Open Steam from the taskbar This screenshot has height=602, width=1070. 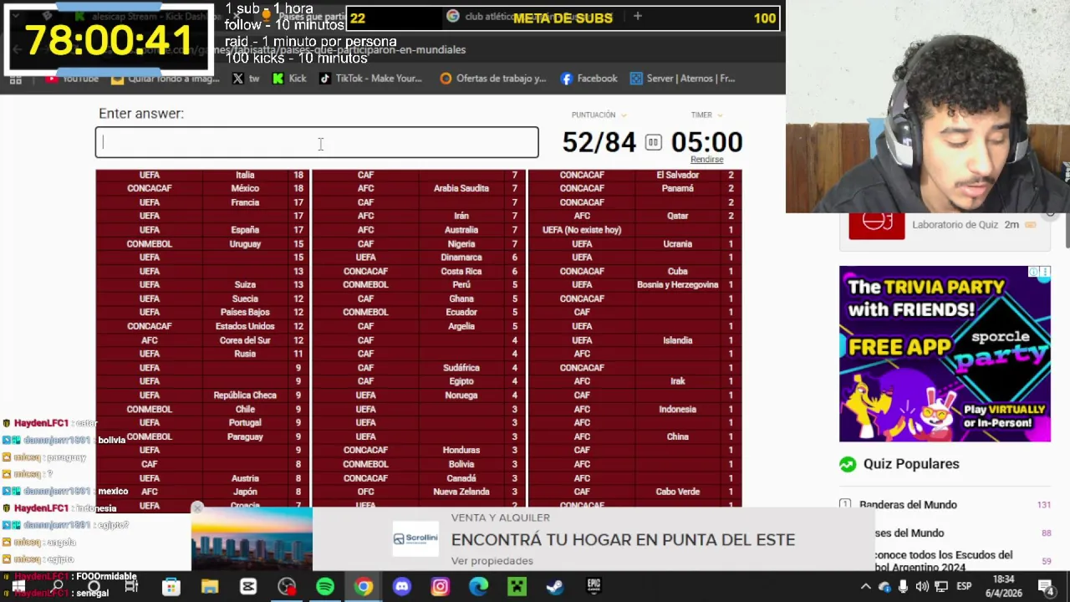point(555,587)
